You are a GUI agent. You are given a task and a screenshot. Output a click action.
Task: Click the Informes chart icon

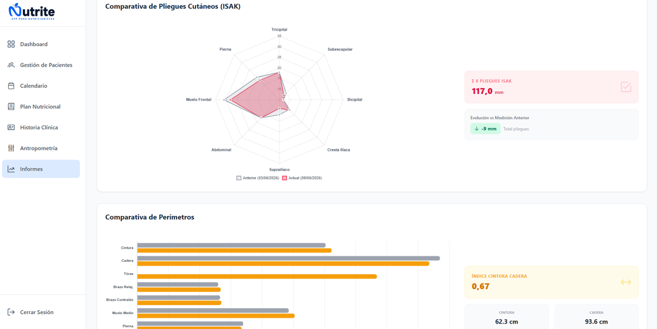pyautogui.click(x=11, y=169)
